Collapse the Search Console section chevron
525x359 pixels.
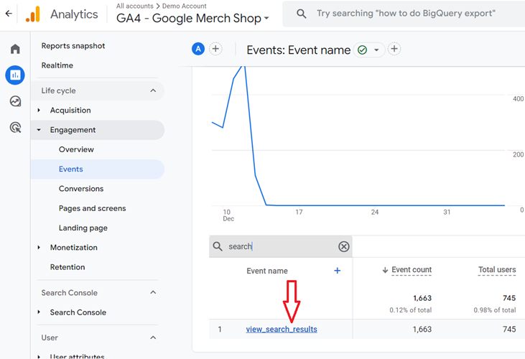pyautogui.click(x=153, y=293)
